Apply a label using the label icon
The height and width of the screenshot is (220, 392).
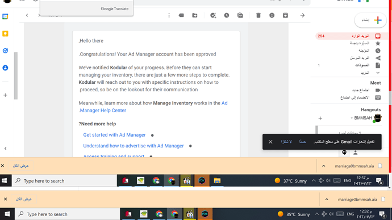(x=181, y=15)
